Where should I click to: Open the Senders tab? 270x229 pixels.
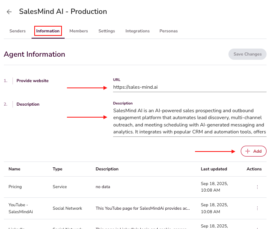point(17,31)
